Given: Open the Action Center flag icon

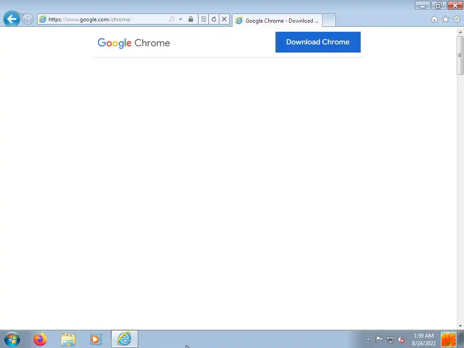Looking at the screenshot, I should coord(379,339).
